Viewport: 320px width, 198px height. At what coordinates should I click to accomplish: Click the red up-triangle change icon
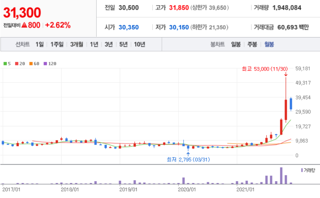pos(24,25)
